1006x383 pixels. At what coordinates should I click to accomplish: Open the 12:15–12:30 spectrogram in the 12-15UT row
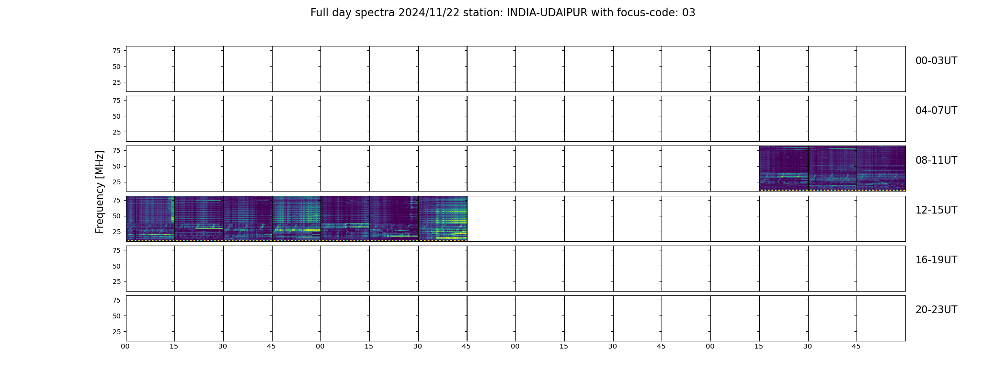199,218
